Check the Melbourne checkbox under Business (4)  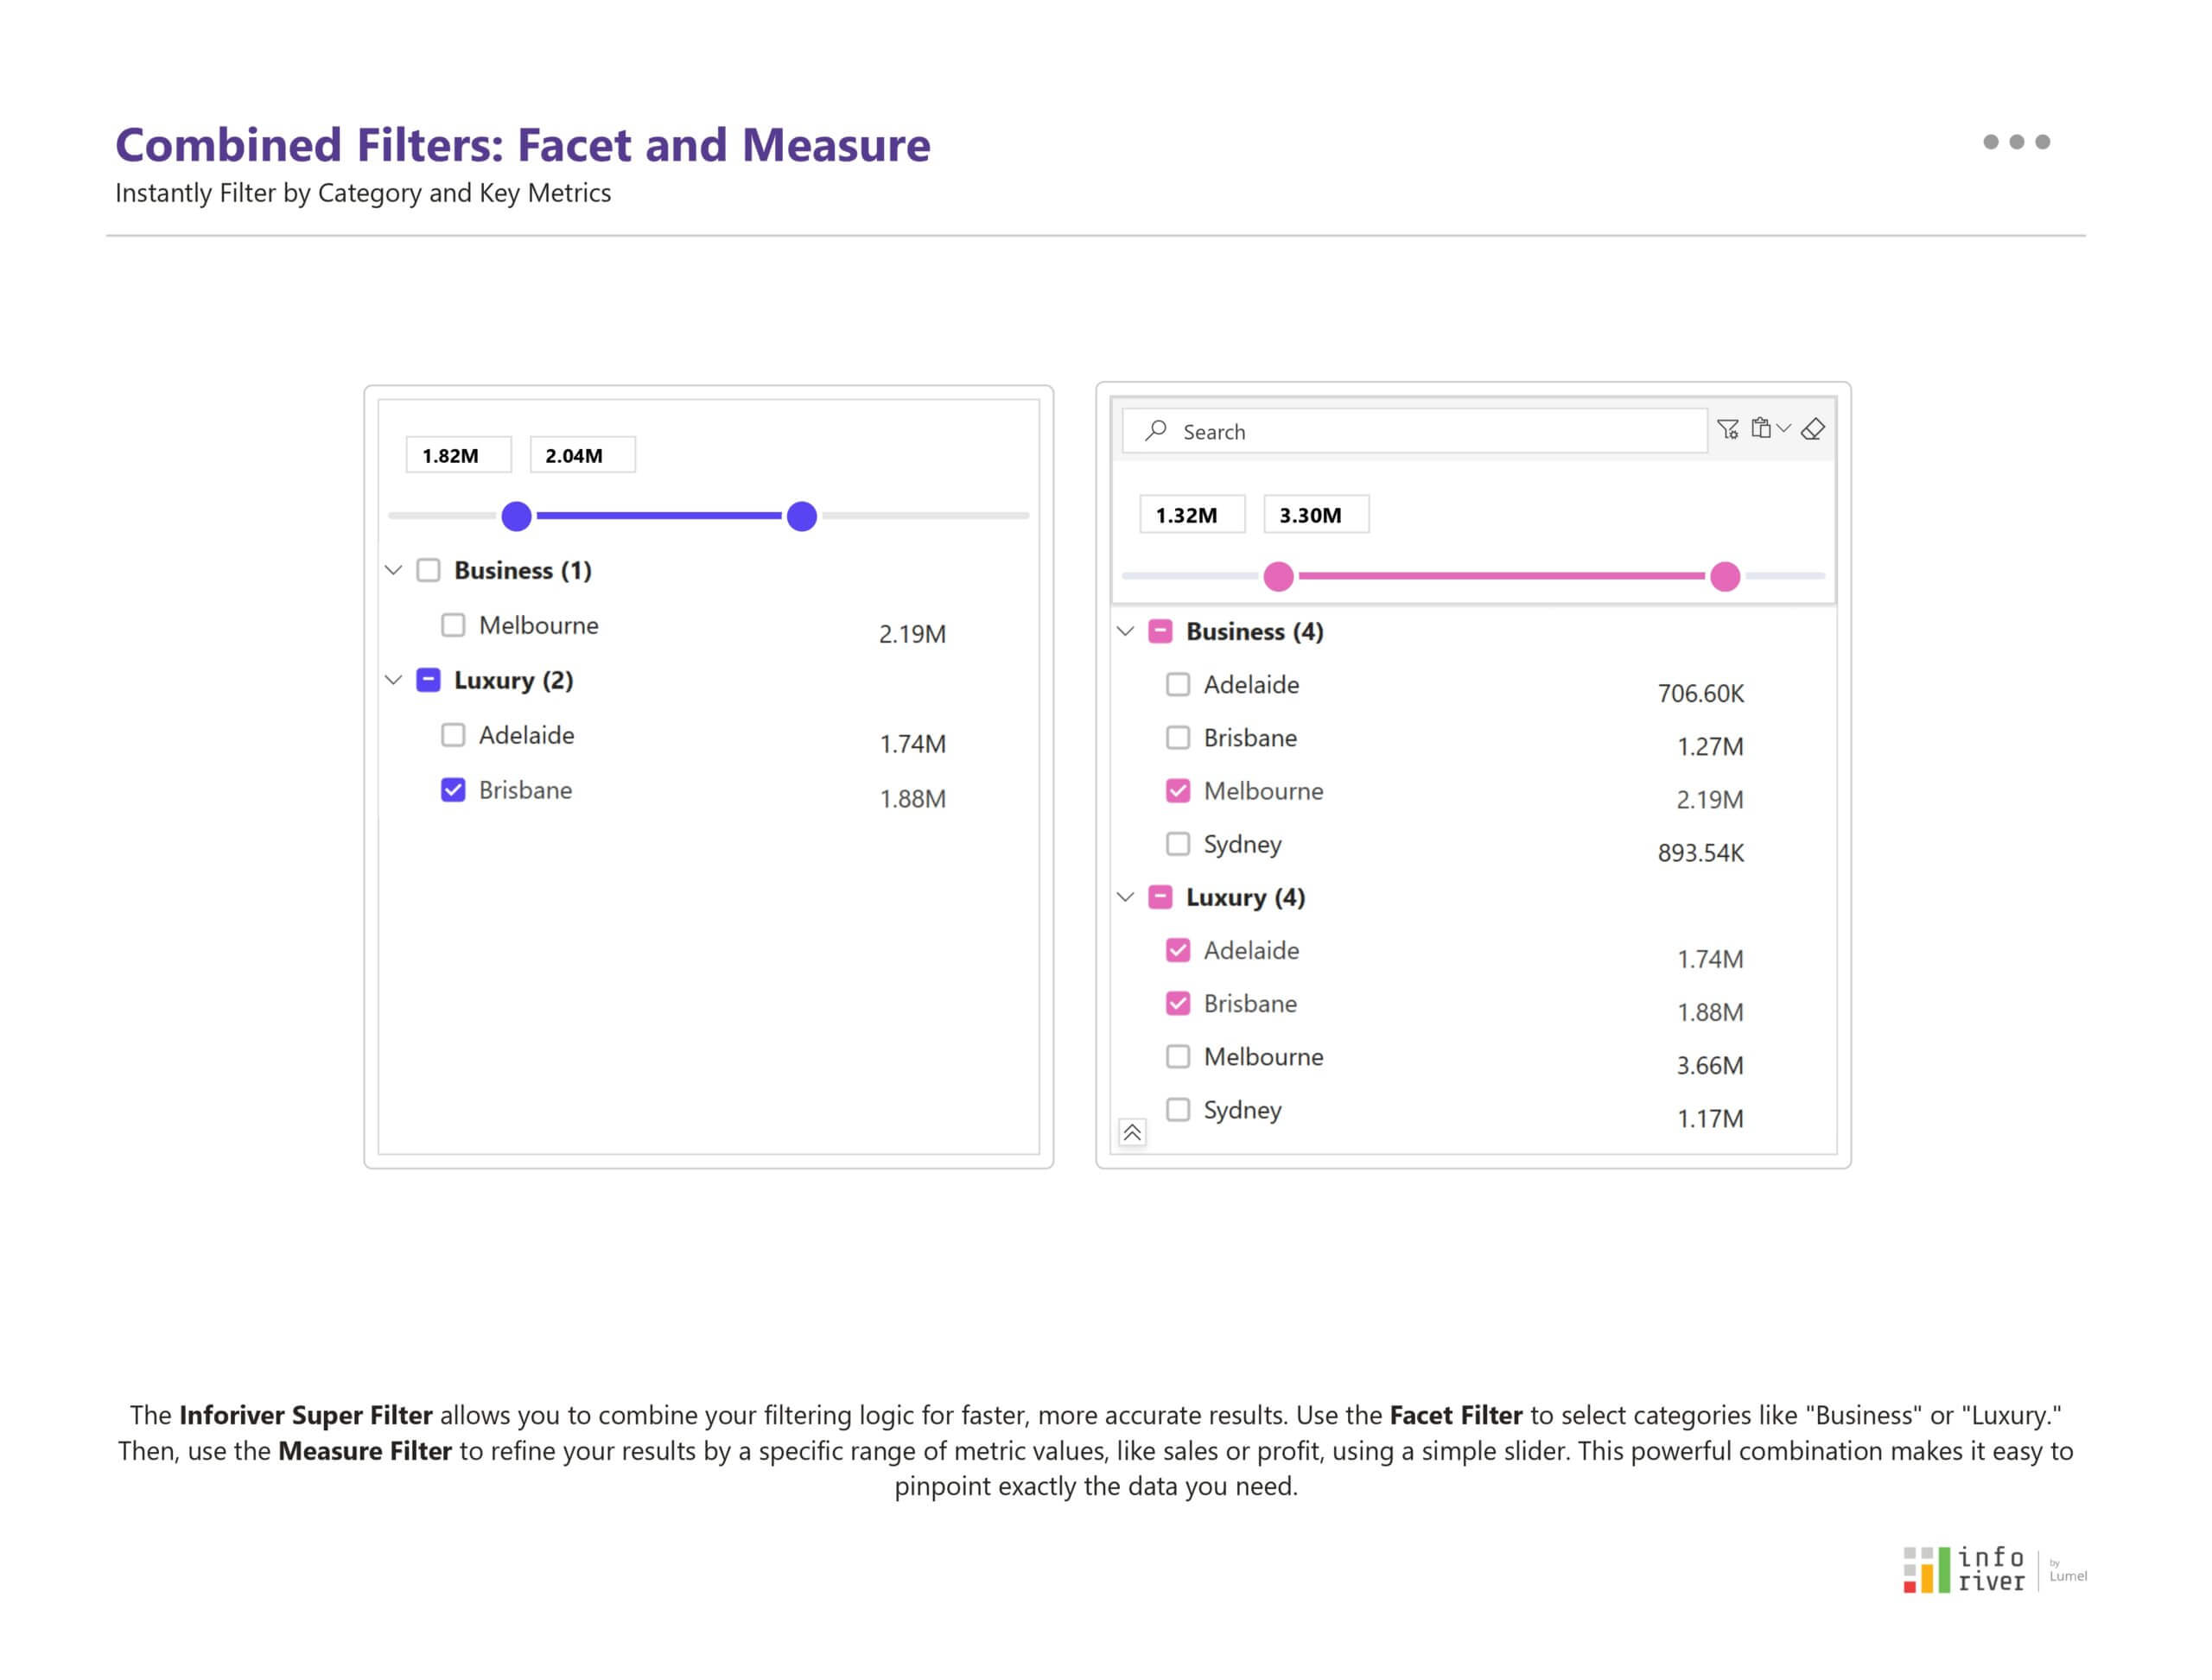point(1179,791)
